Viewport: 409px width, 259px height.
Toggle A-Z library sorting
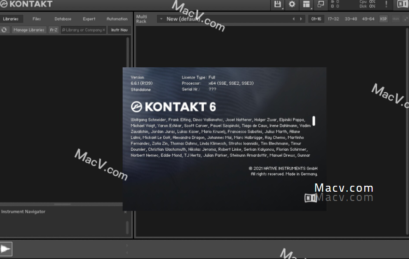(53, 30)
